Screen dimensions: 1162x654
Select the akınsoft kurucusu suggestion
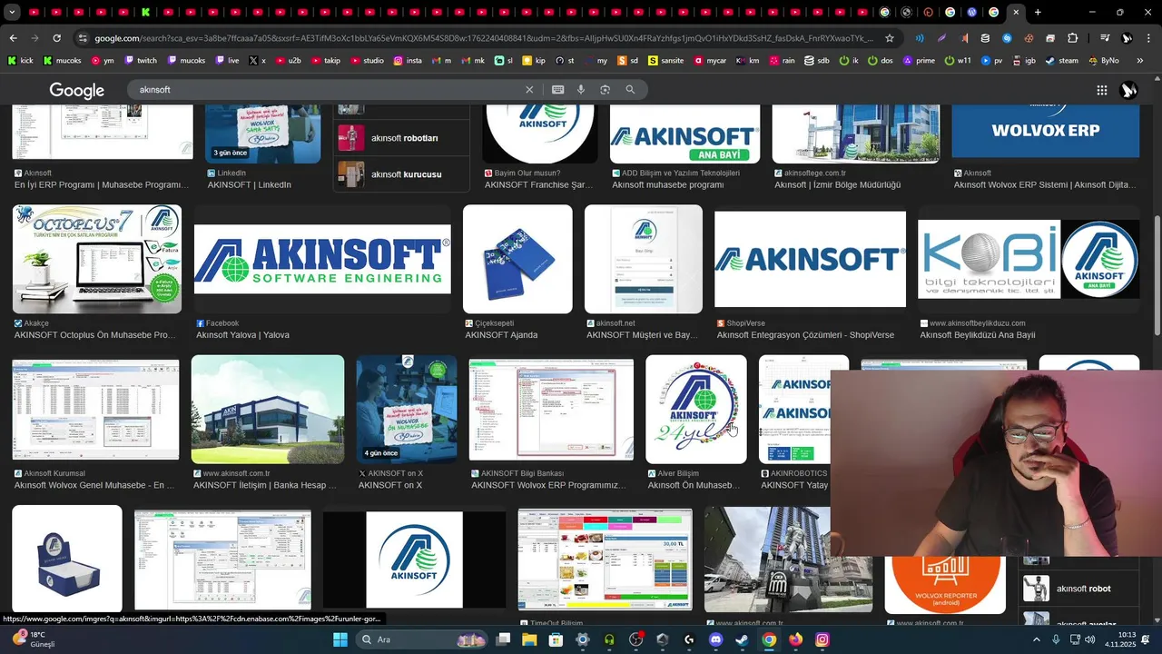401,174
